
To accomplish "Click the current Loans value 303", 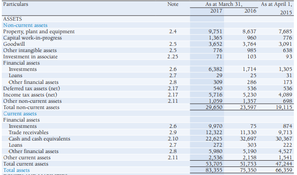I will [x=251, y=145].
